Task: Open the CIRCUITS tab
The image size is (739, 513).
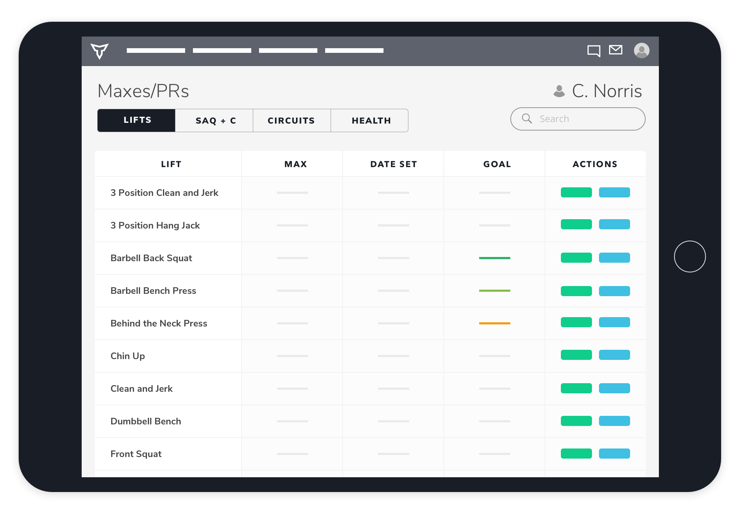Action: coord(292,120)
